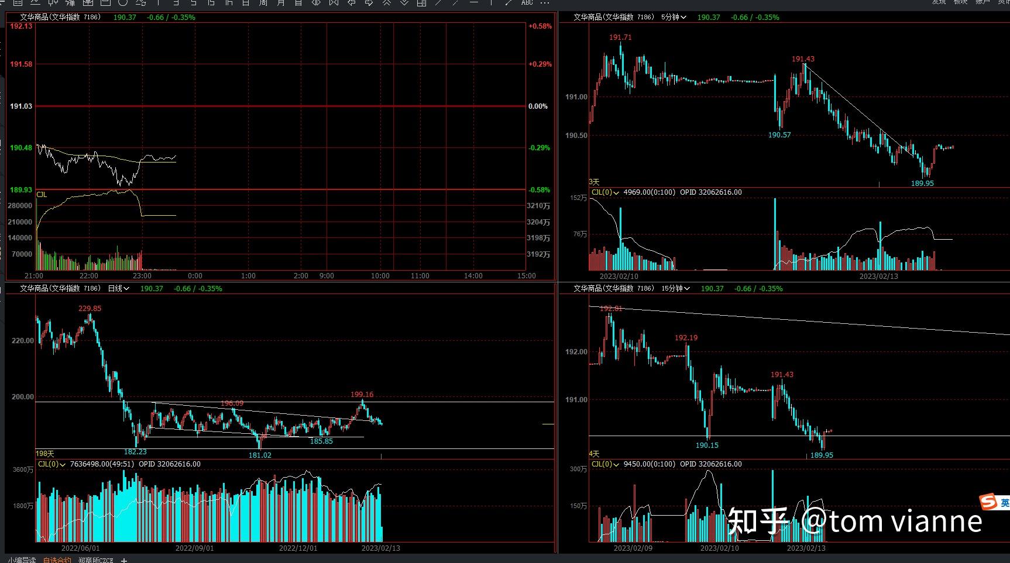Image resolution: width=1010 pixels, height=563 pixels.
Task: Open the 郑商所CZCE tab
Action: point(96,560)
